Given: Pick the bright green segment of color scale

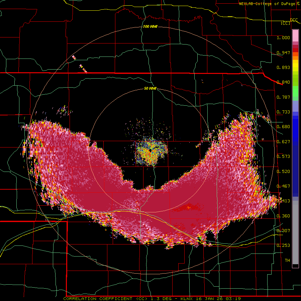Looking at the screenshot, I should pos(295,91).
